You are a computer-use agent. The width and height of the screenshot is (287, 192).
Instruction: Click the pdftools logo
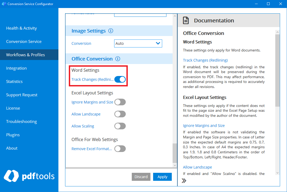(x=29, y=176)
